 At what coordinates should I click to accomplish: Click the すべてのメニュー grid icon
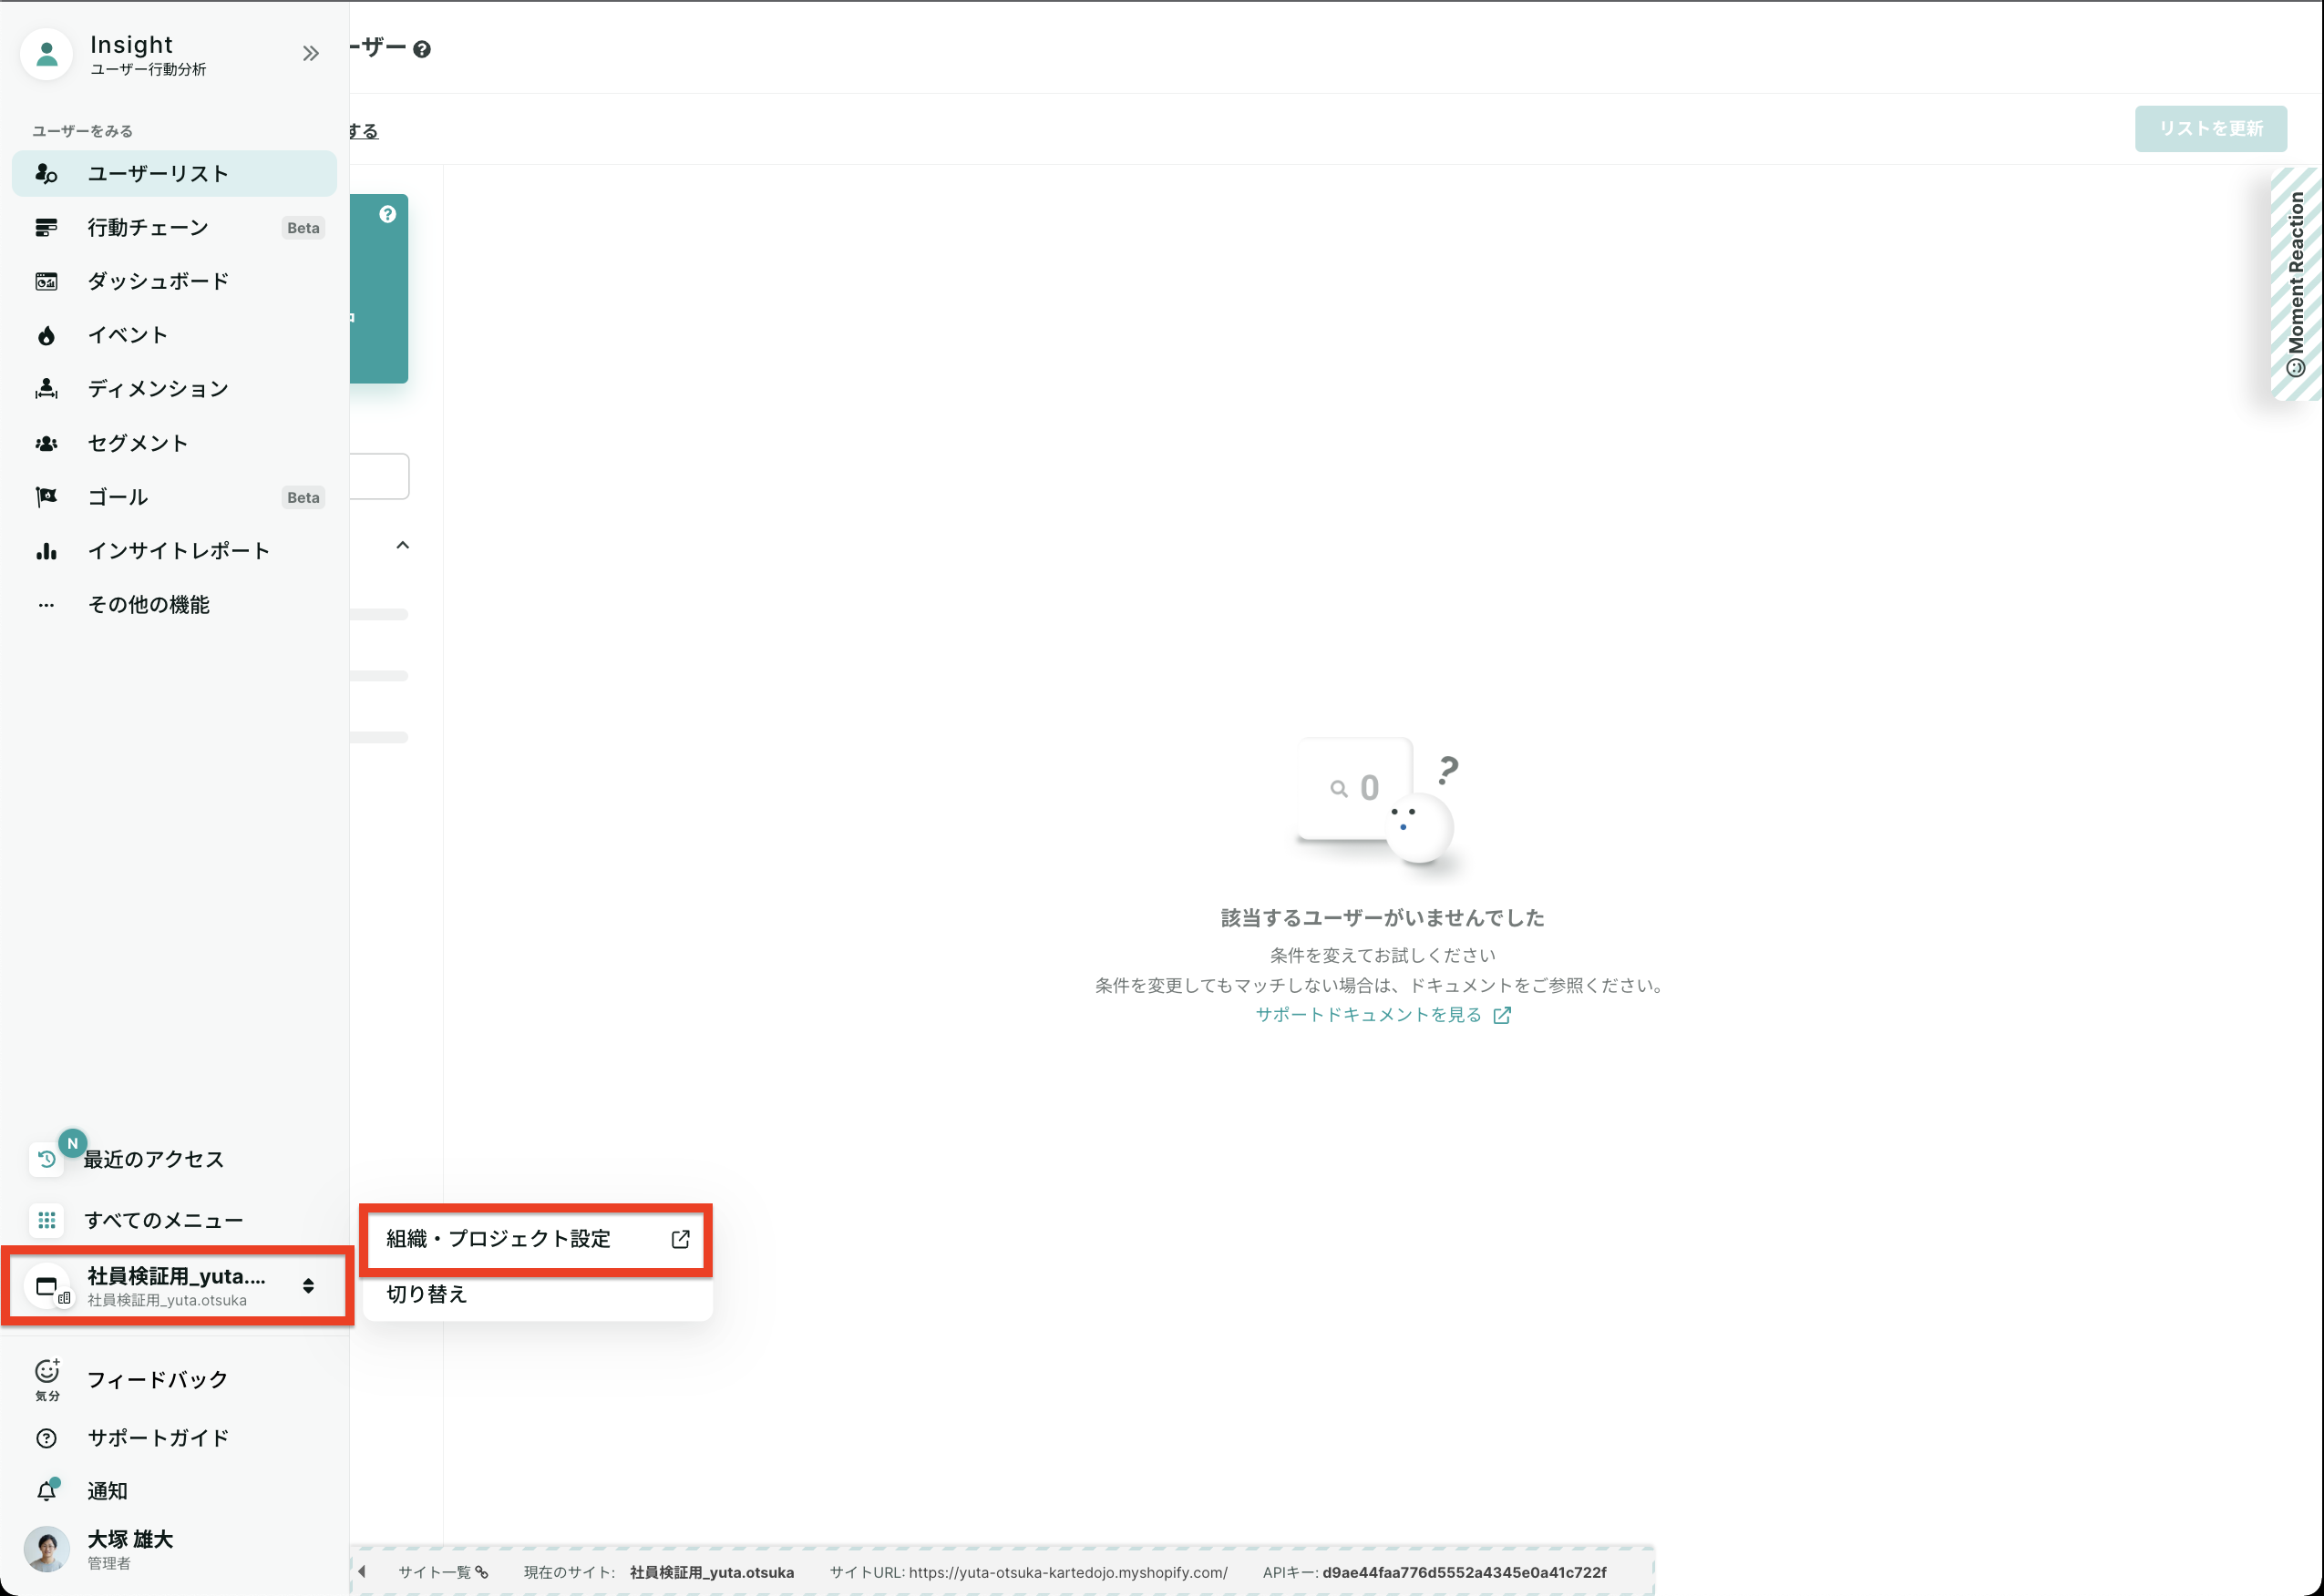(46, 1220)
